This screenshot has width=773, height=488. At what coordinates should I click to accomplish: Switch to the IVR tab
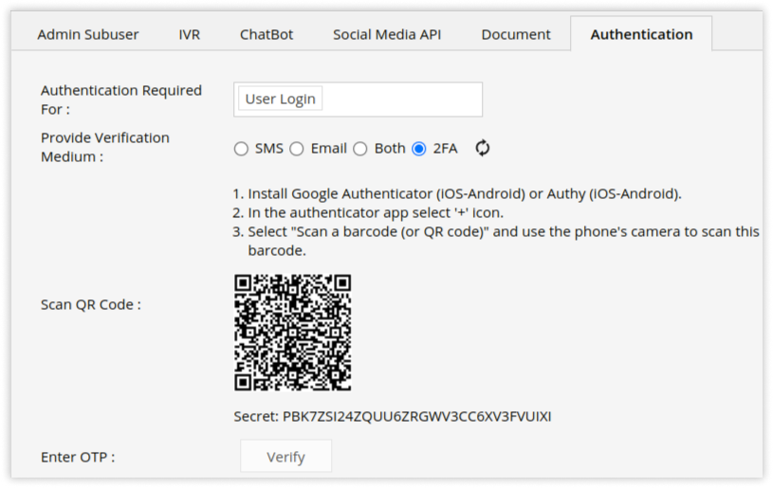click(190, 34)
